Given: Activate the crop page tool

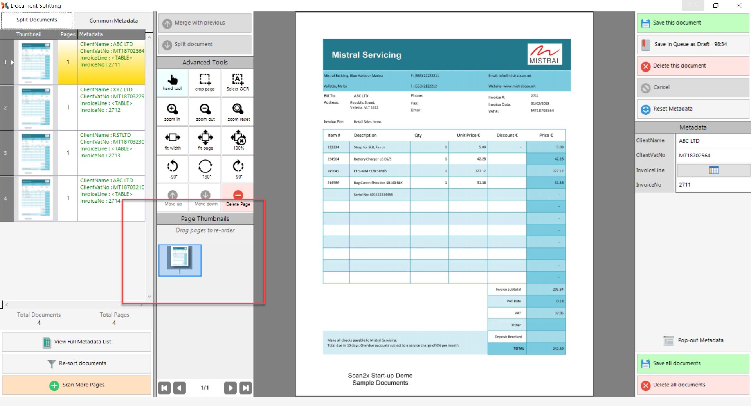Looking at the screenshot, I should point(205,82).
